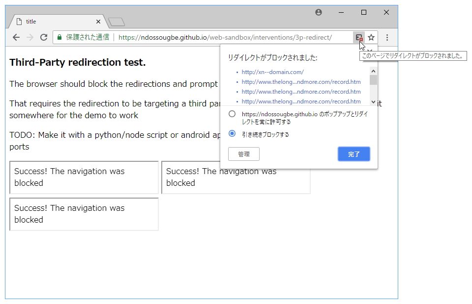472x304 pixels.
Task: Close the "title" tab
Action: (x=98, y=22)
